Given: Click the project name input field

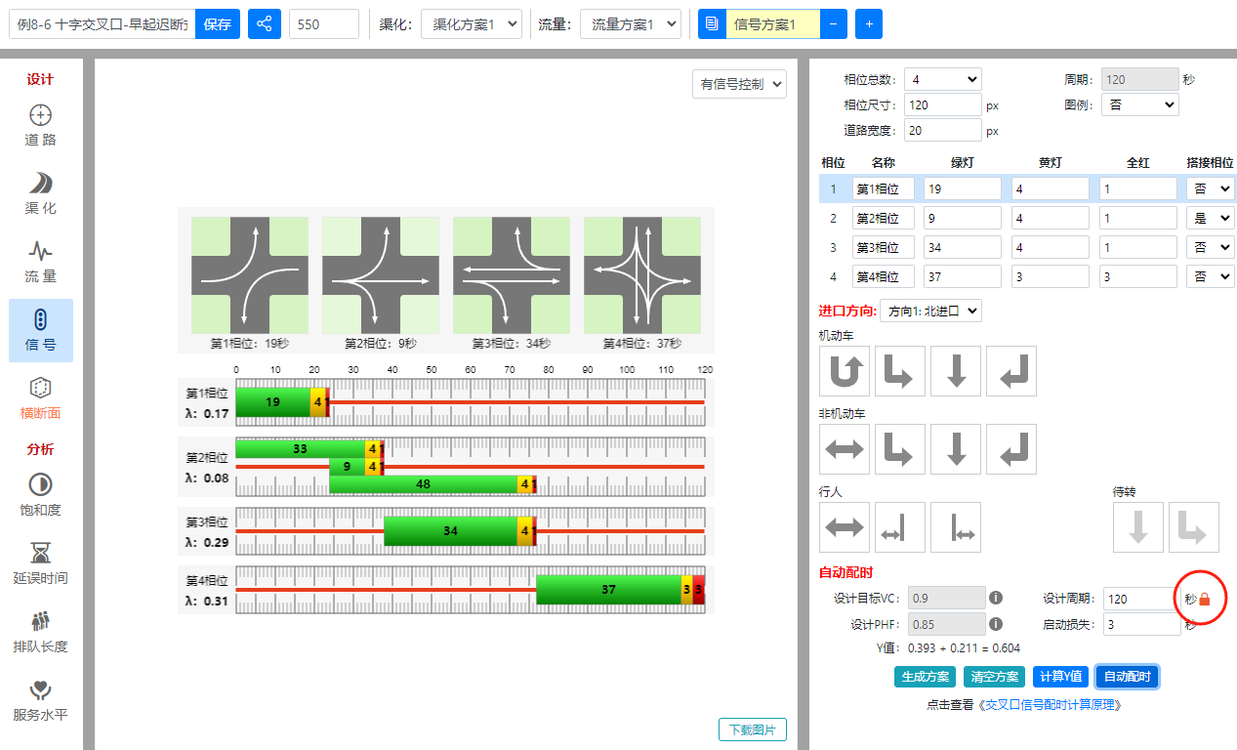Looking at the screenshot, I should pos(103,24).
